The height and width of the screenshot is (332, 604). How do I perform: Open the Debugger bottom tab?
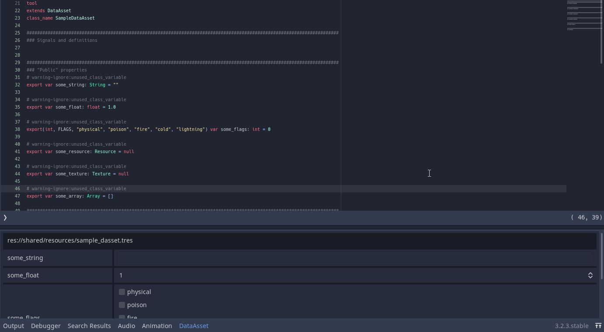[46, 326]
